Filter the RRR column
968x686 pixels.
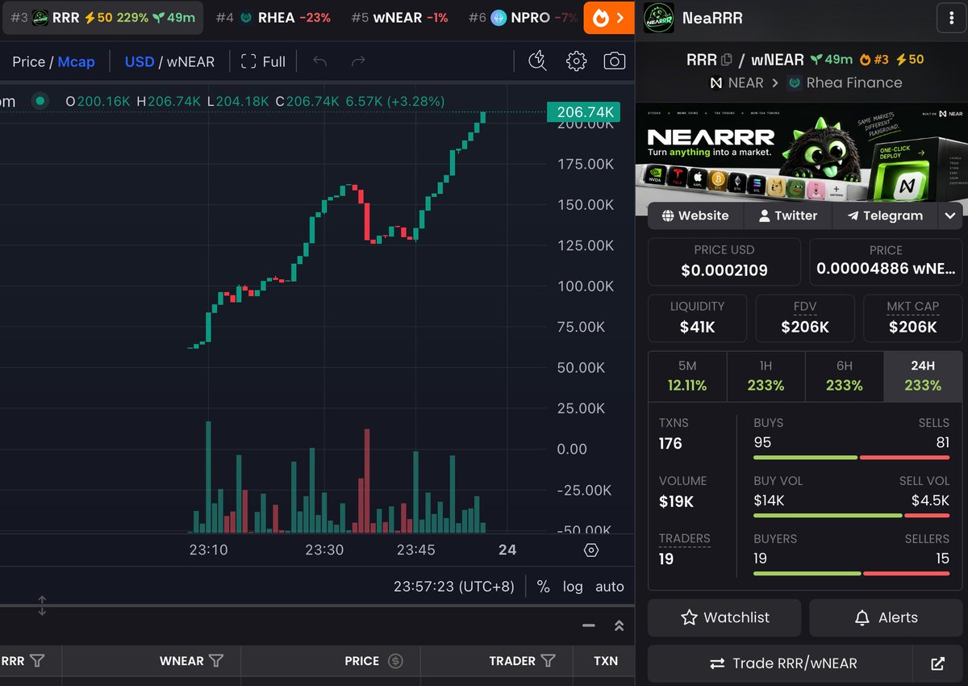click(36, 661)
